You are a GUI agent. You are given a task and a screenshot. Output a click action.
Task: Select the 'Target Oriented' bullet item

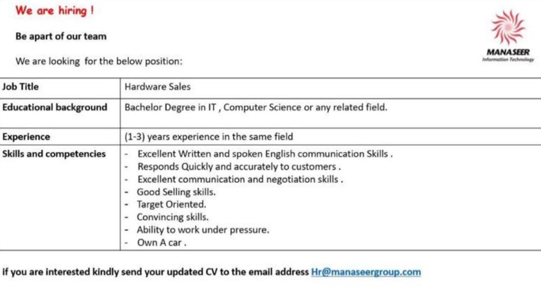171,204
